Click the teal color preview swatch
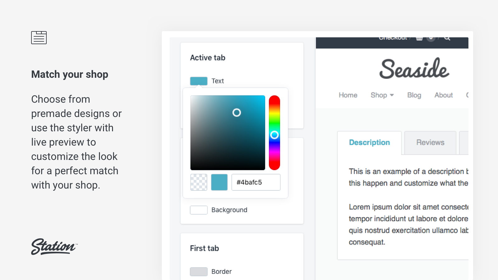 [219, 182]
